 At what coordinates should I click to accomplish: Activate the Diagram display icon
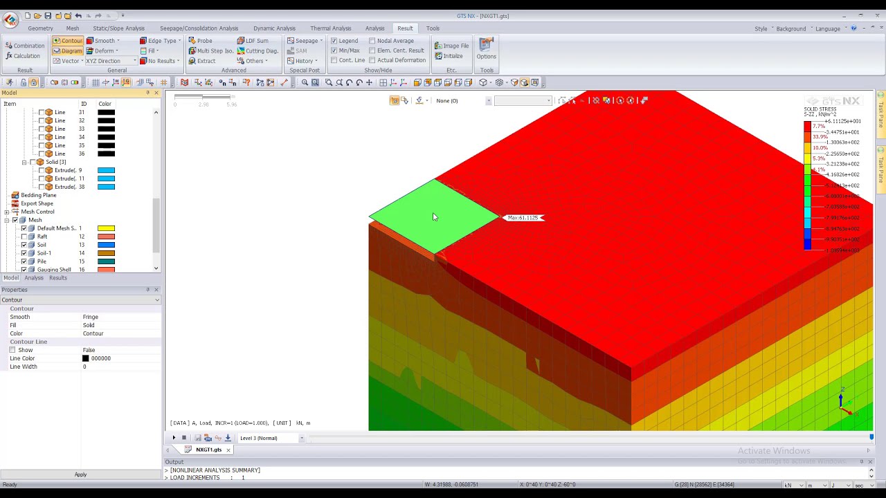click(x=57, y=50)
